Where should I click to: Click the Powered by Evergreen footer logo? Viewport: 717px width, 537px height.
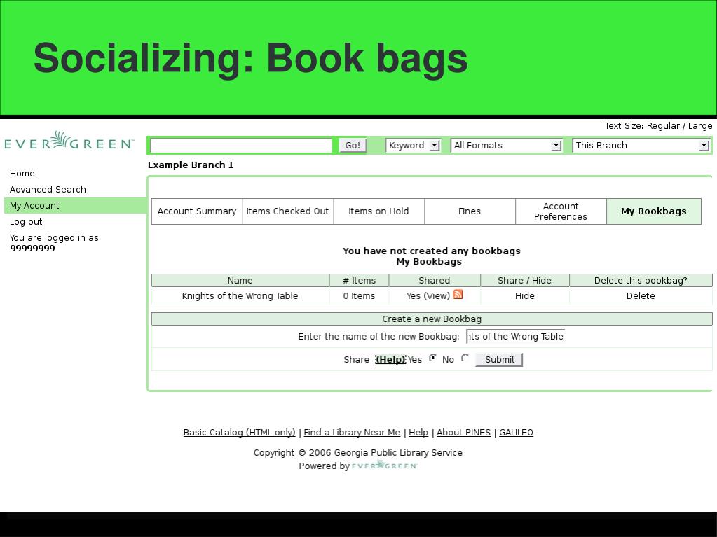coord(384,466)
